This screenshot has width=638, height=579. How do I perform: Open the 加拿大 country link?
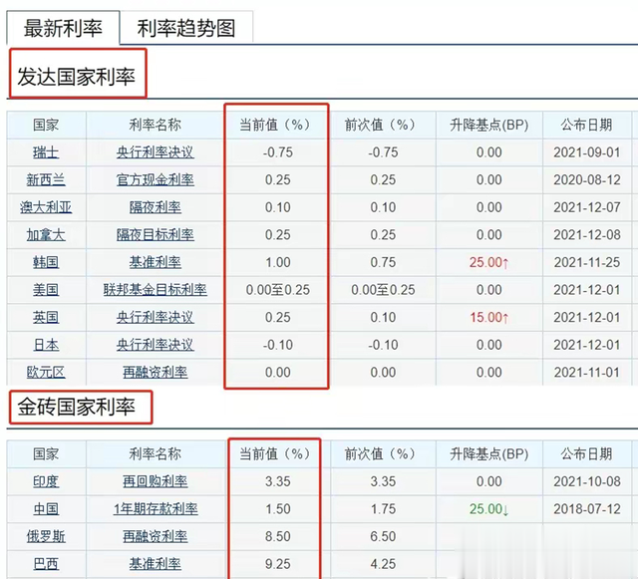tap(46, 235)
